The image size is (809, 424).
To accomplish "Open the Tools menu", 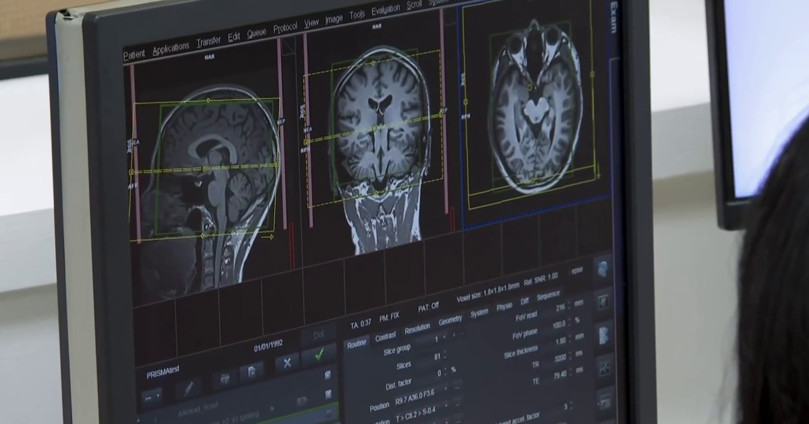I will pyautogui.click(x=357, y=15).
